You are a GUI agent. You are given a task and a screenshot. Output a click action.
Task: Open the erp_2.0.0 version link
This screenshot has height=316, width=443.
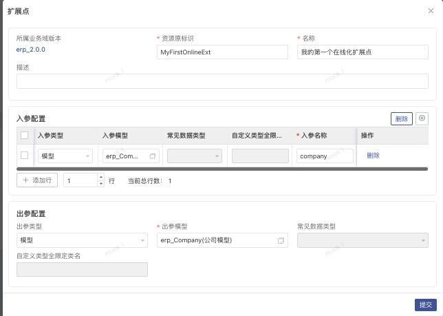(x=30, y=50)
